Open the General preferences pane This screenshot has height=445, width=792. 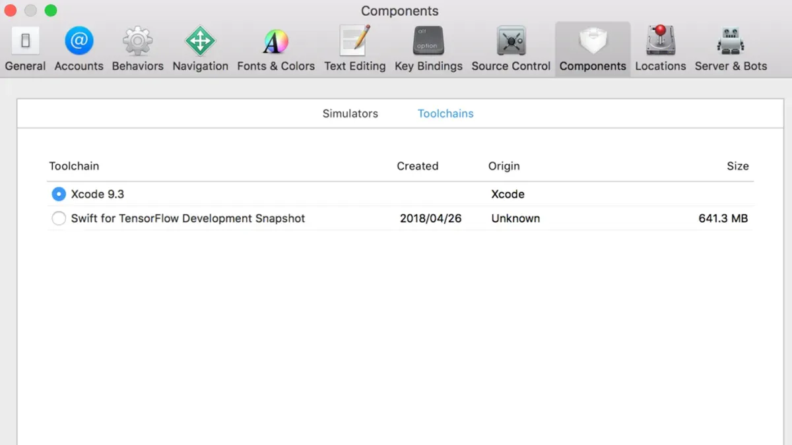click(x=26, y=49)
